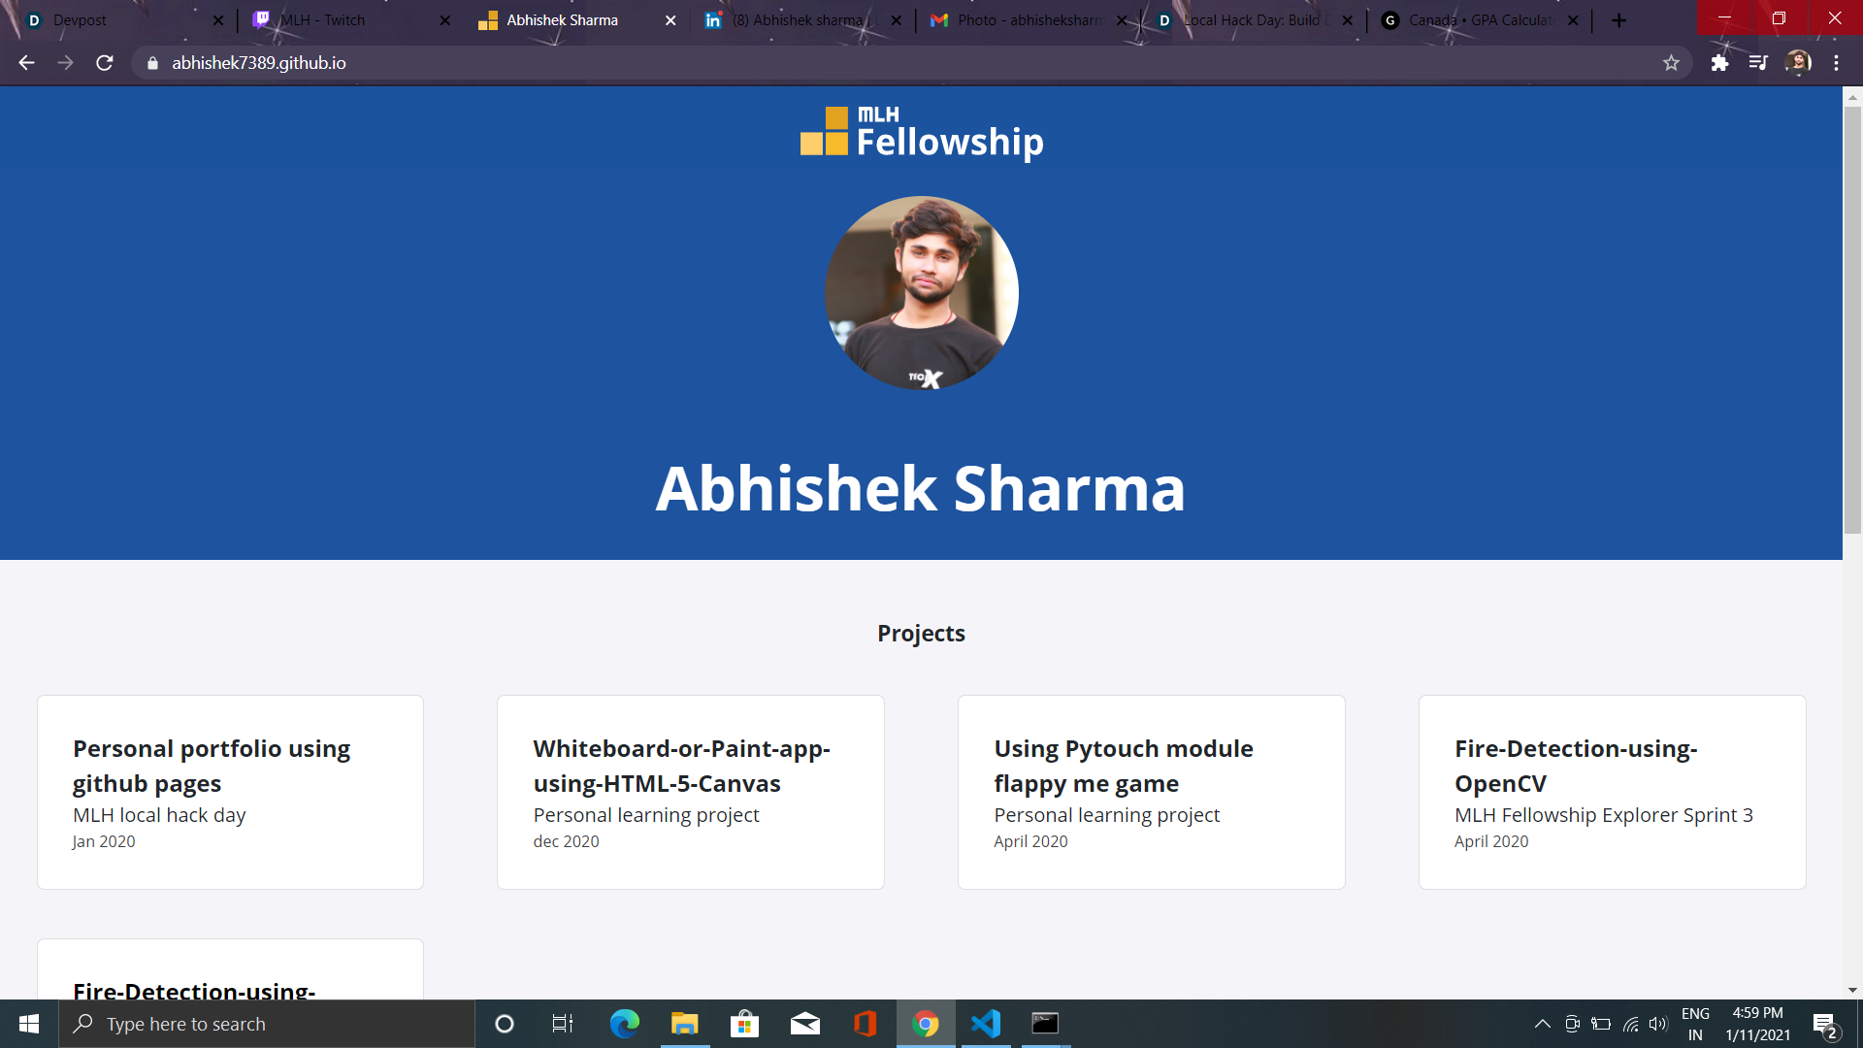Click the browser reload page icon

tap(105, 63)
